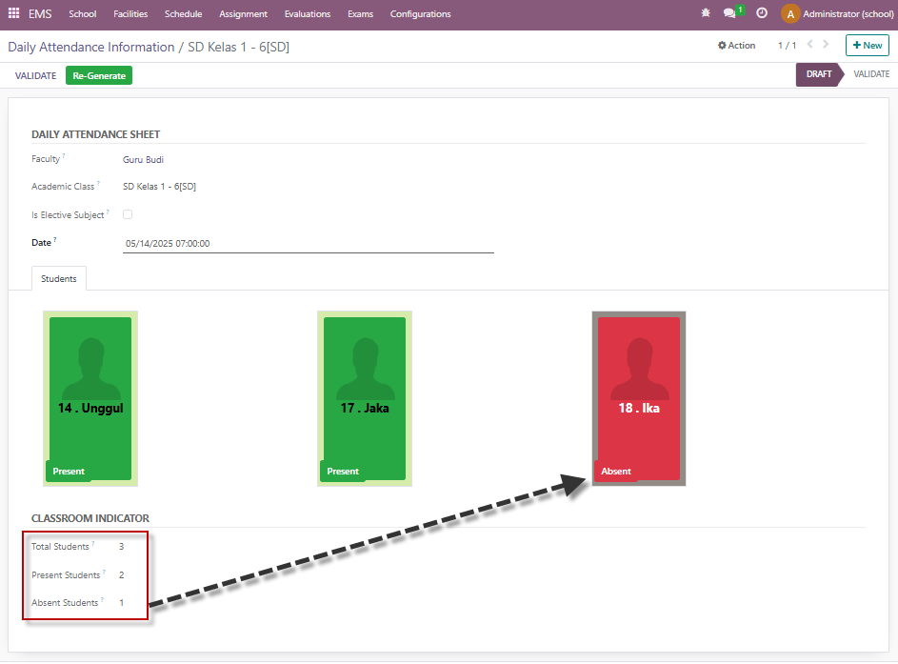Edit the Date input field
Viewport: 898px width, 664px height.
coord(309,244)
